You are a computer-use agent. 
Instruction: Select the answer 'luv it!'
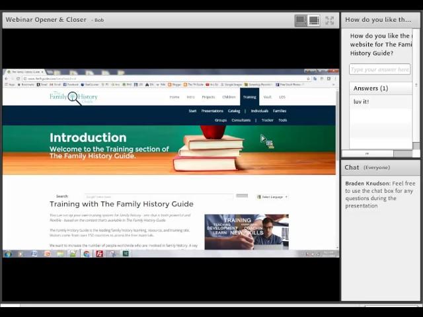(361, 102)
